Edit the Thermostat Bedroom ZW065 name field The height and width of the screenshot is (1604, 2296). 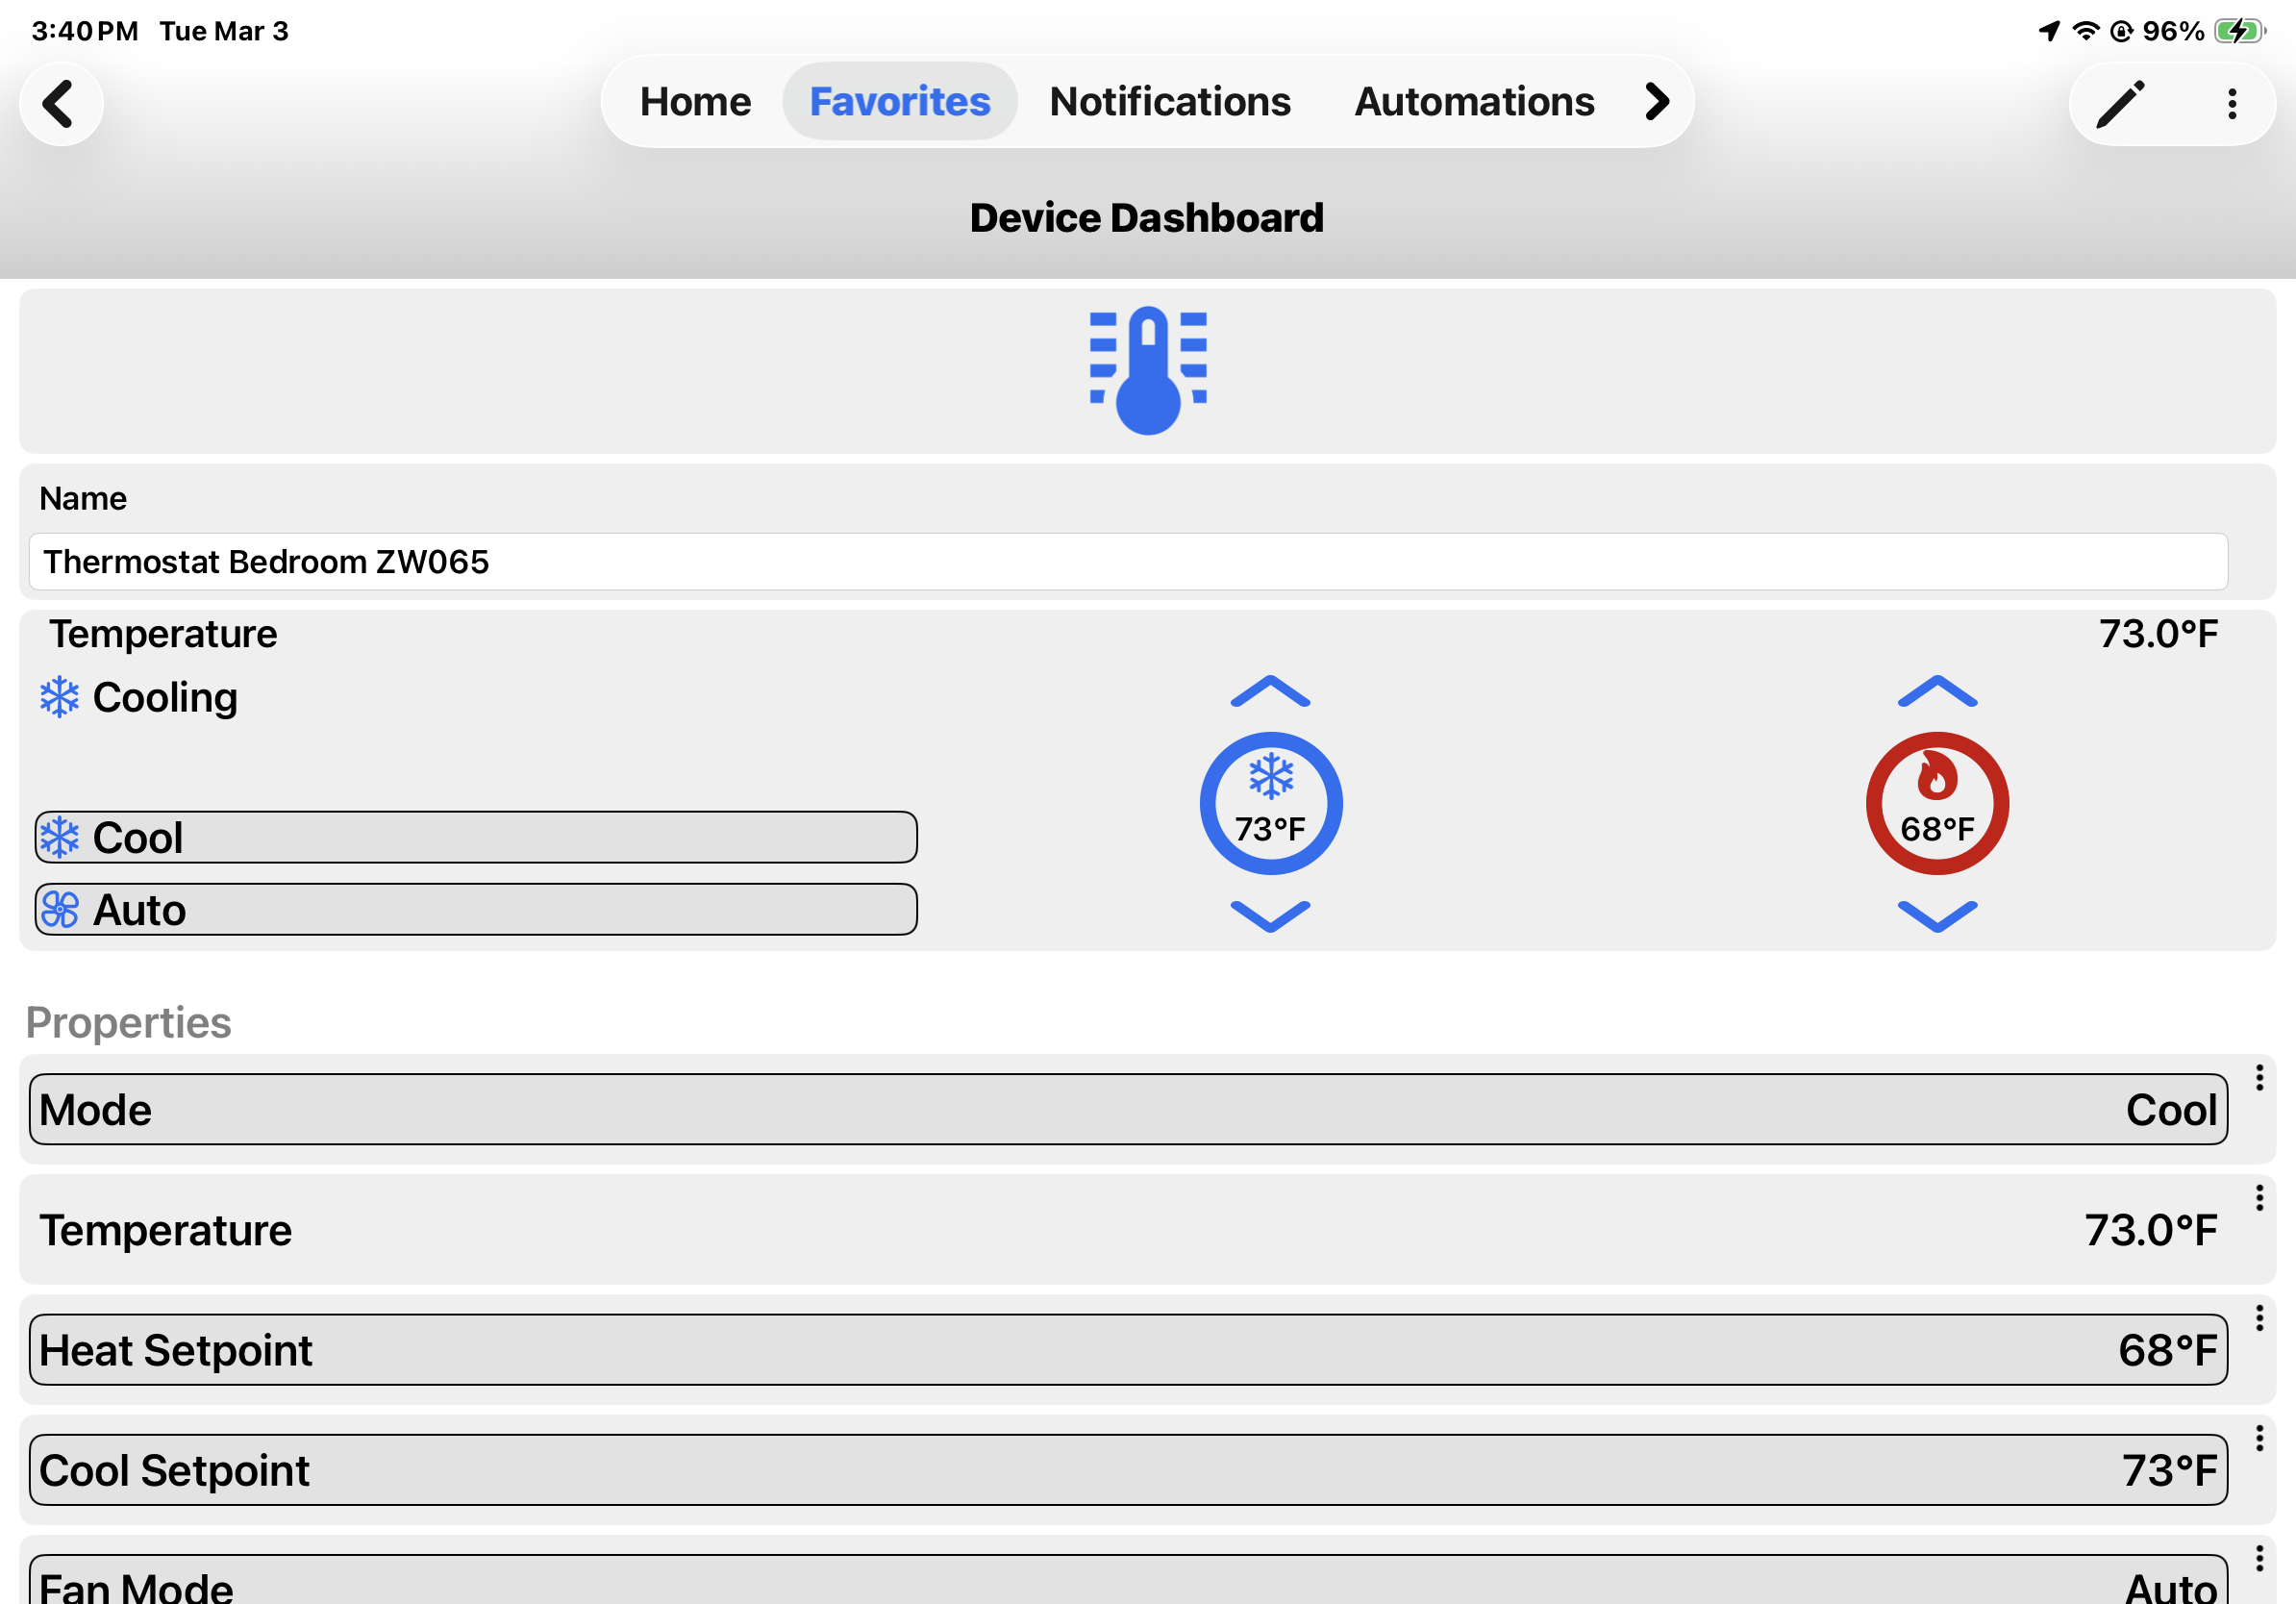click(x=1128, y=562)
